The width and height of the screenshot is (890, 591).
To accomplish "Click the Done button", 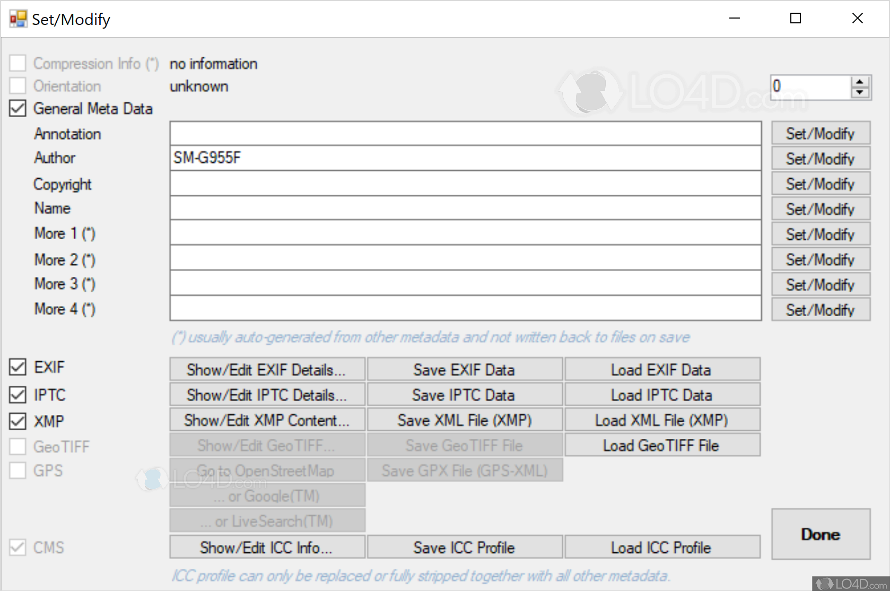I will point(820,534).
